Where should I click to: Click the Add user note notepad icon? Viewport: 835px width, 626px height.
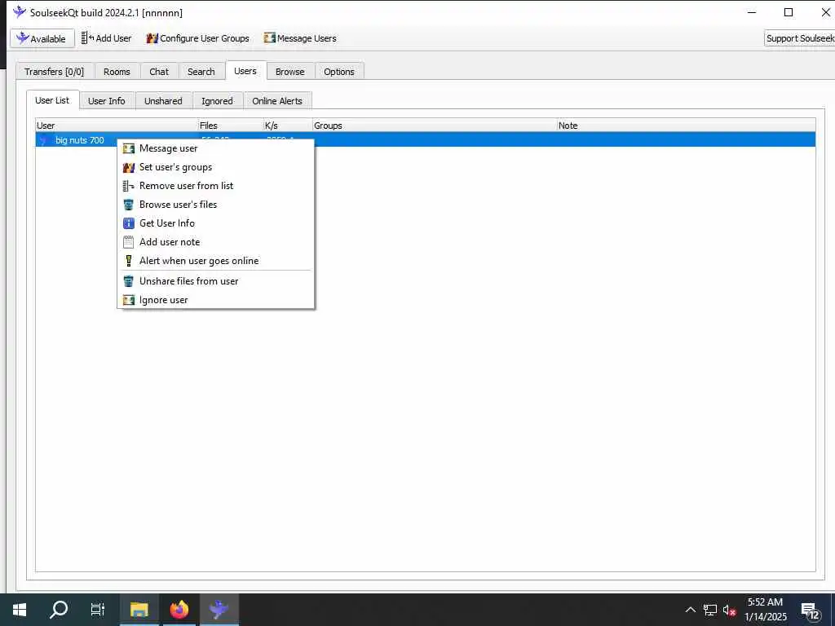(x=128, y=242)
